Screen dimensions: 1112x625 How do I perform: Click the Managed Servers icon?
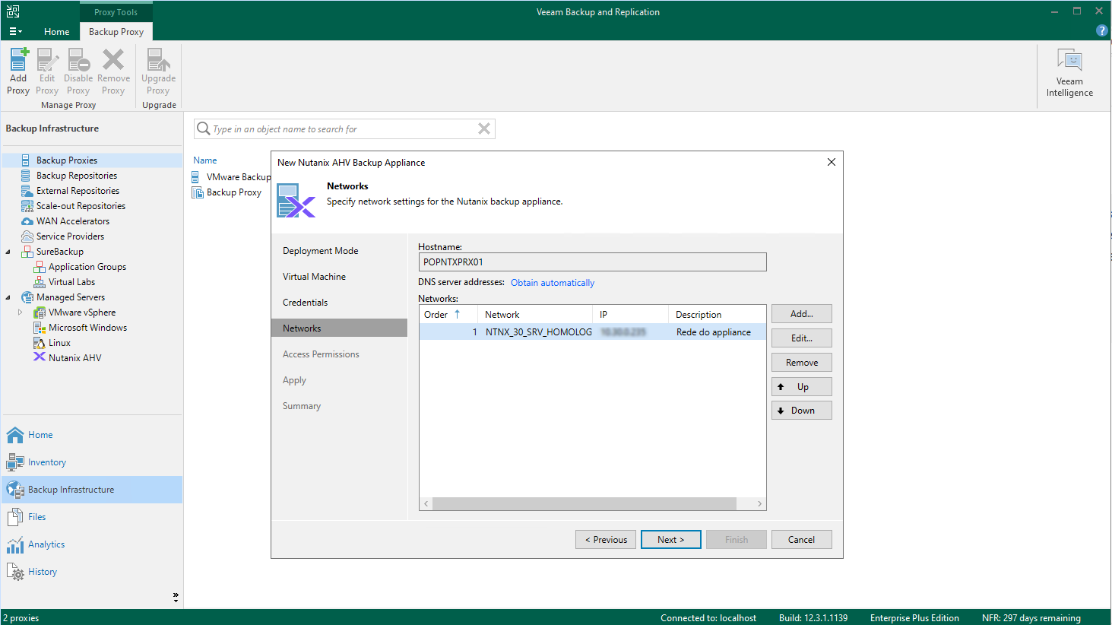tap(27, 297)
